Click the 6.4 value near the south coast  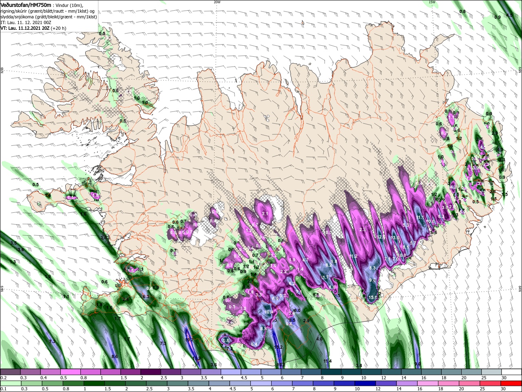[x=254, y=345]
